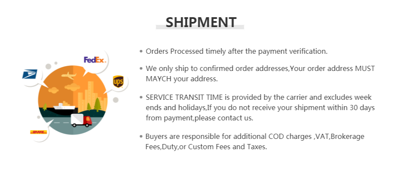
Task: Click the SHIPMENT heading
Action: [201, 22]
